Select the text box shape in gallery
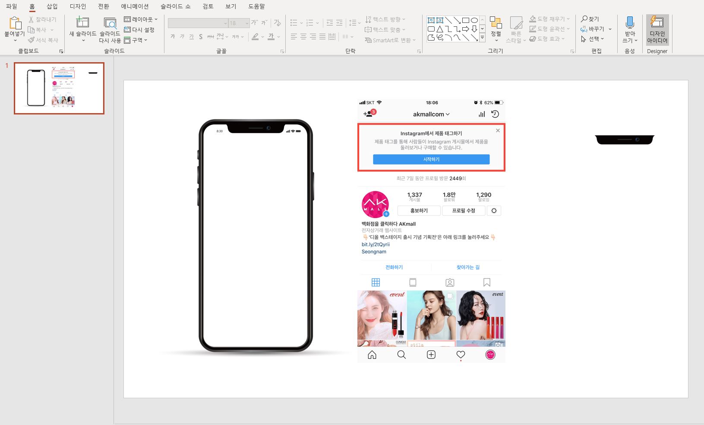This screenshot has height=425, width=704. pos(431,20)
